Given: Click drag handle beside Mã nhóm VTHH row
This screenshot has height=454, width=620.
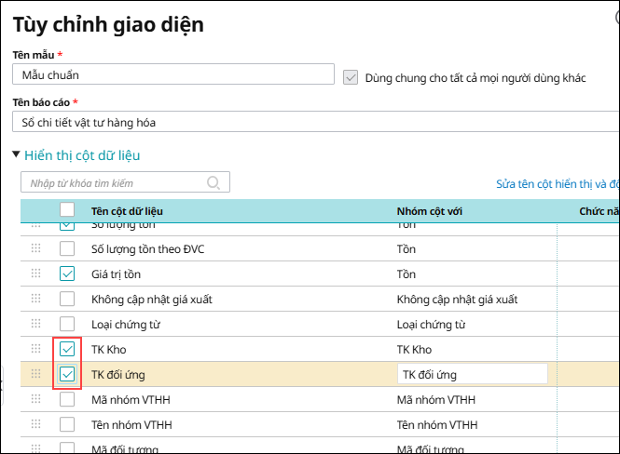Looking at the screenshot, I should tap(36, 399).
